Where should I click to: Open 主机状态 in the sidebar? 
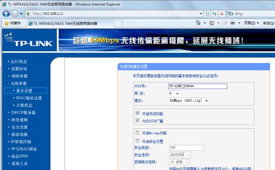click(x=24, y=105)
